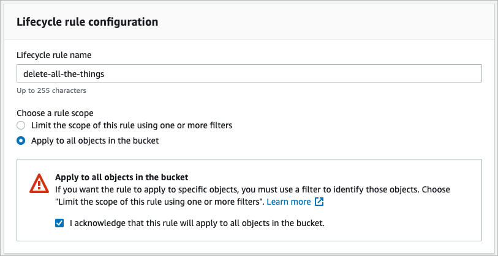Screen dimensions: 498x256
Task: Click the word "bucket" ending the acknowledge label
Action: pos(309,223)
